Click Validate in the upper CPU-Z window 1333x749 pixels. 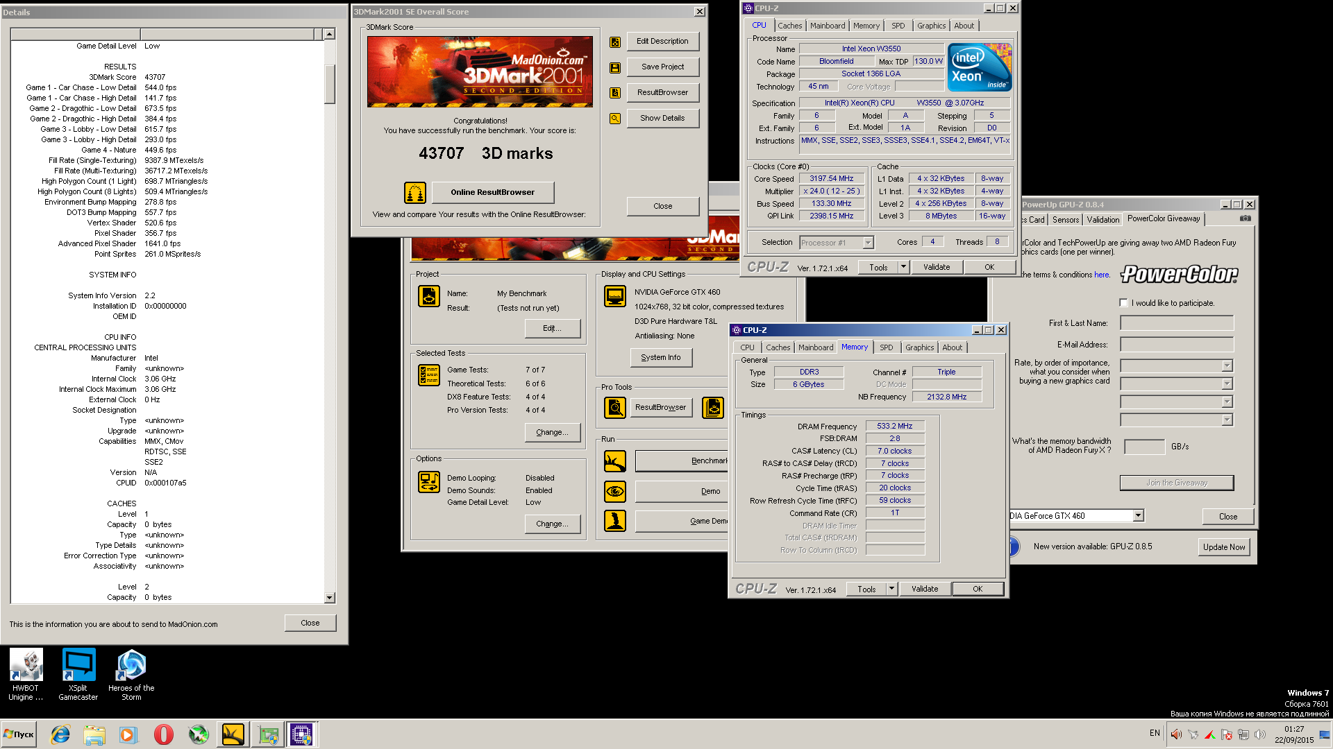click(937, 267)
